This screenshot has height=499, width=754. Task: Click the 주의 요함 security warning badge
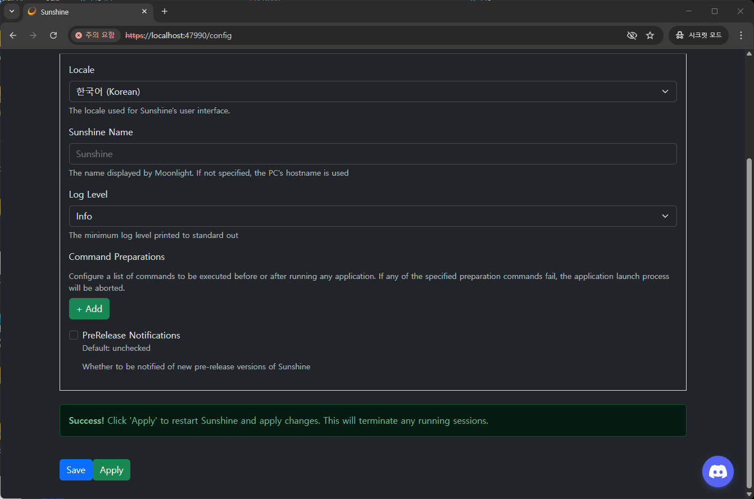(x=95, y=35)
